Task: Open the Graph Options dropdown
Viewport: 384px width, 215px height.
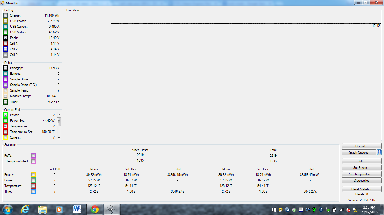Action: (359, 153)
